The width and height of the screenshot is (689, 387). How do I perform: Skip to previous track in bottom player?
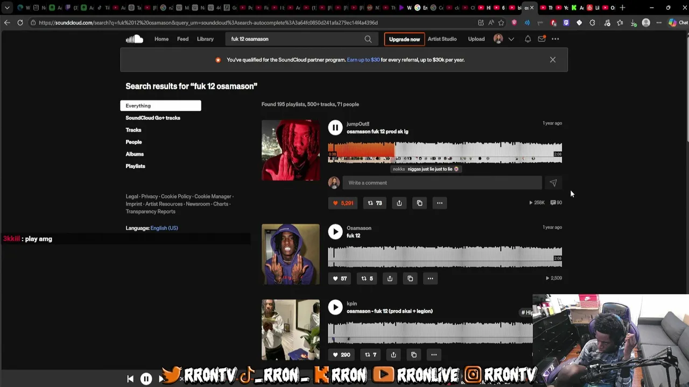130,379
